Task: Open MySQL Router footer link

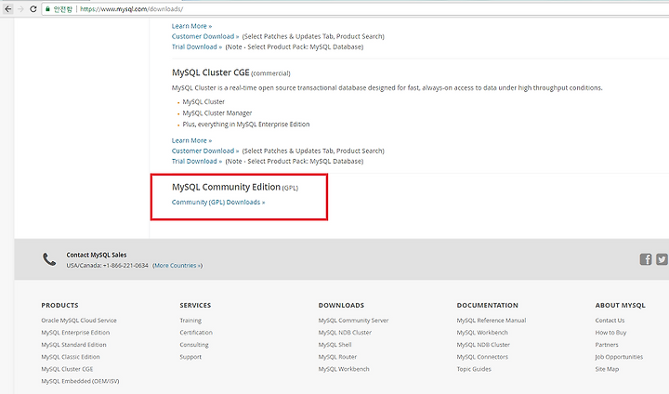Action: click(x=337, y=357)
